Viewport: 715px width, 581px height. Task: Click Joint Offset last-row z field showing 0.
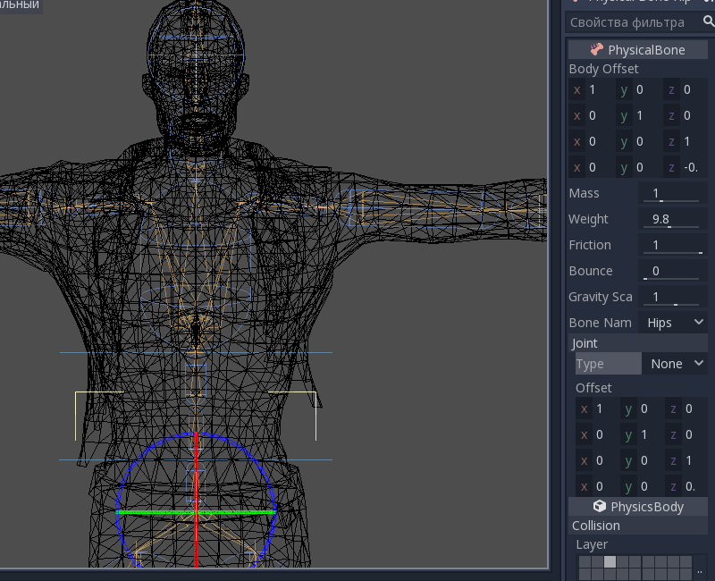(x=686, y=486)
